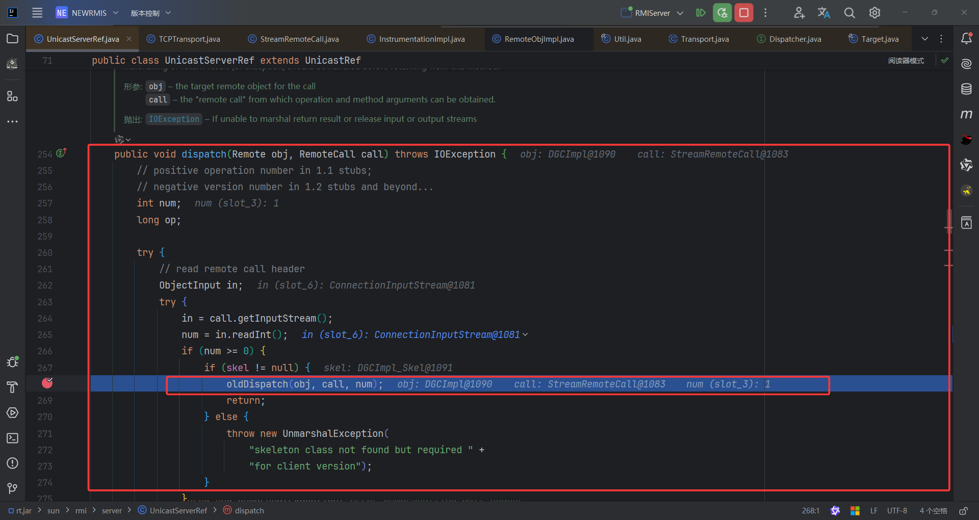Switch to InstrumentationImpl.java tab

416,39
